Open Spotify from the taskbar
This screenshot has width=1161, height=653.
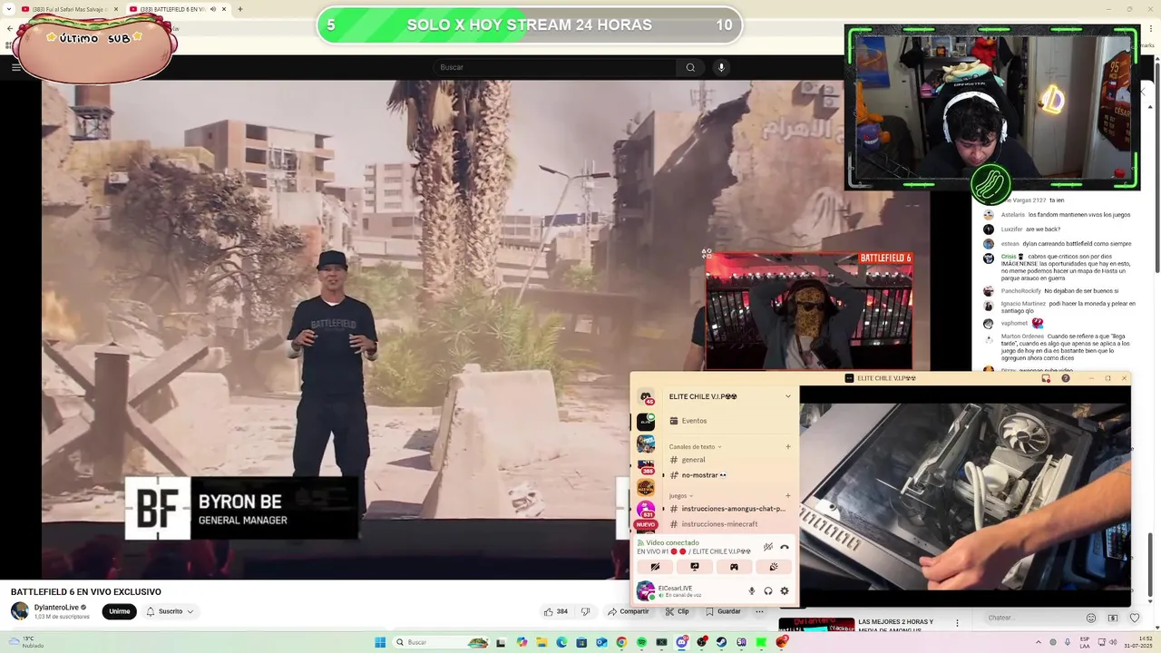(641, 642)
